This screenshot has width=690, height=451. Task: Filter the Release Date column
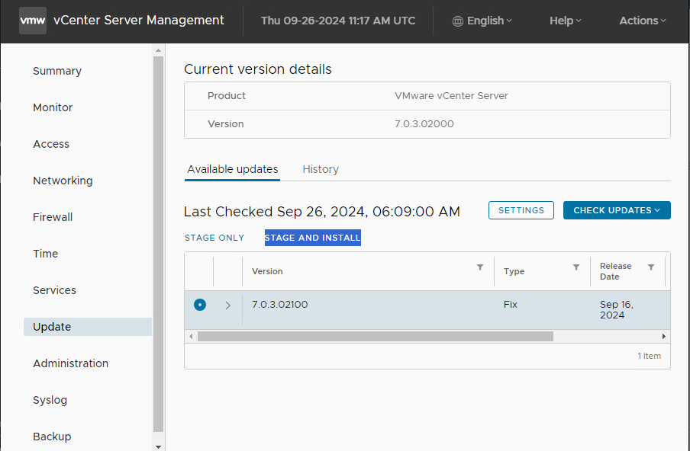651,267
